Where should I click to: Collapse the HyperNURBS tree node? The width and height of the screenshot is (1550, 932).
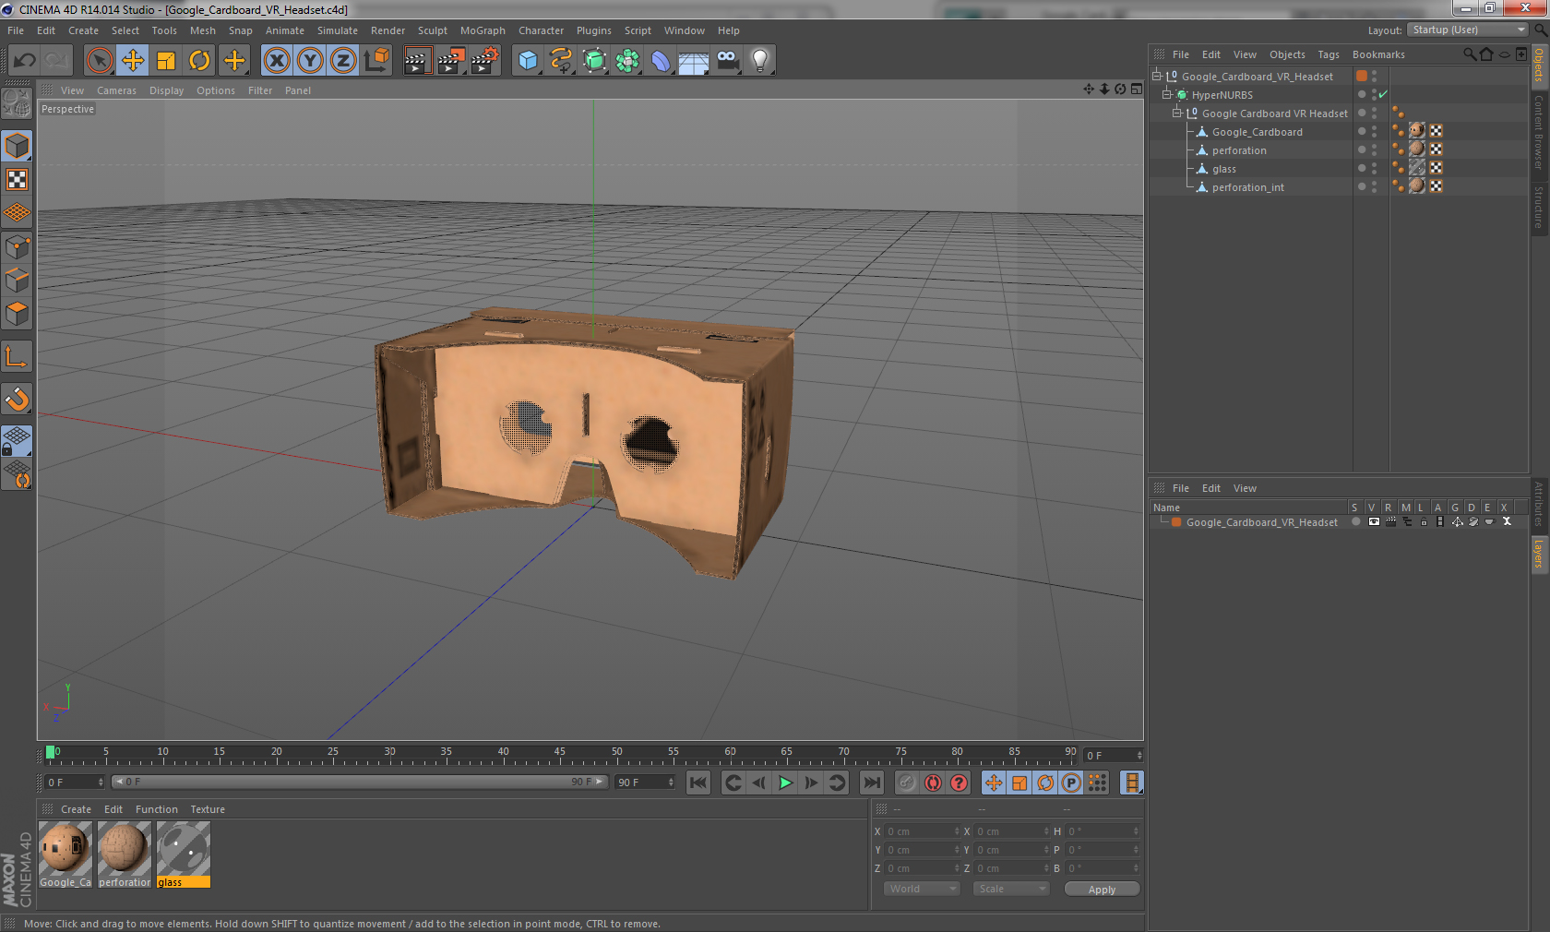click(1166, 94)
